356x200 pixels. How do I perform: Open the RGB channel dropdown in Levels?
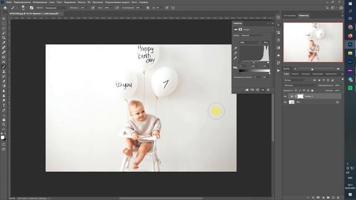tap(249, 42)
